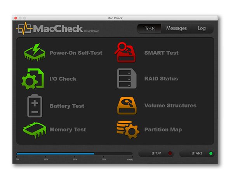Click the red indicator light on STOP
233x184 pixels.
click(170, 153)
